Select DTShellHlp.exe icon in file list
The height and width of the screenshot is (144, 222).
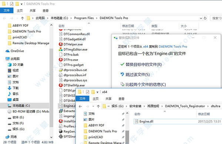[61, 85]
